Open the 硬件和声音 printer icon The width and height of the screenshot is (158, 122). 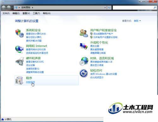pos(20,61)
